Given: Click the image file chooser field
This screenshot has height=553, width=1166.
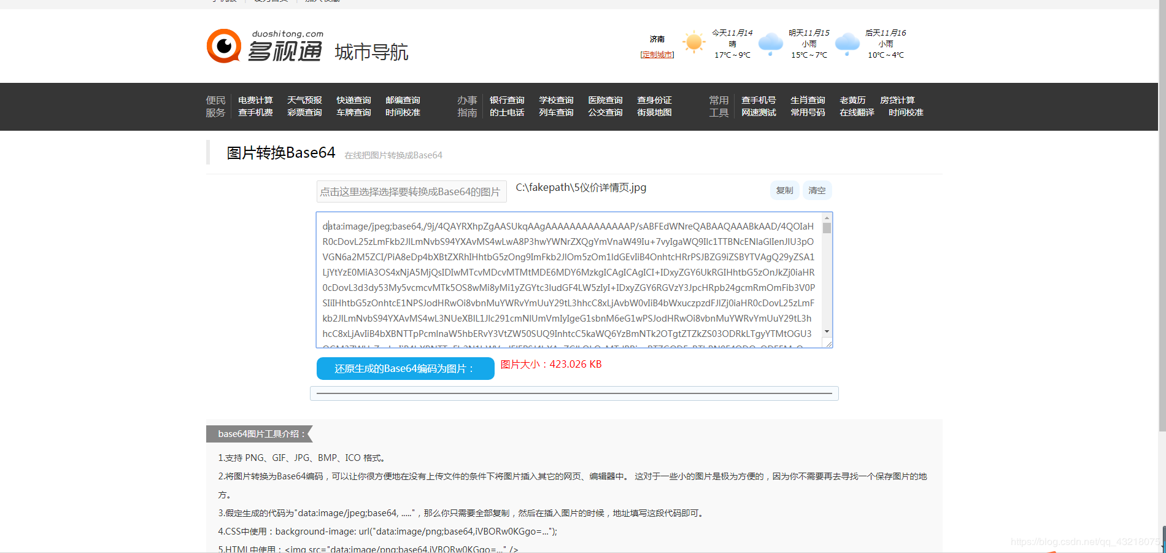Looking at the screenshot, I should [411, 191].
